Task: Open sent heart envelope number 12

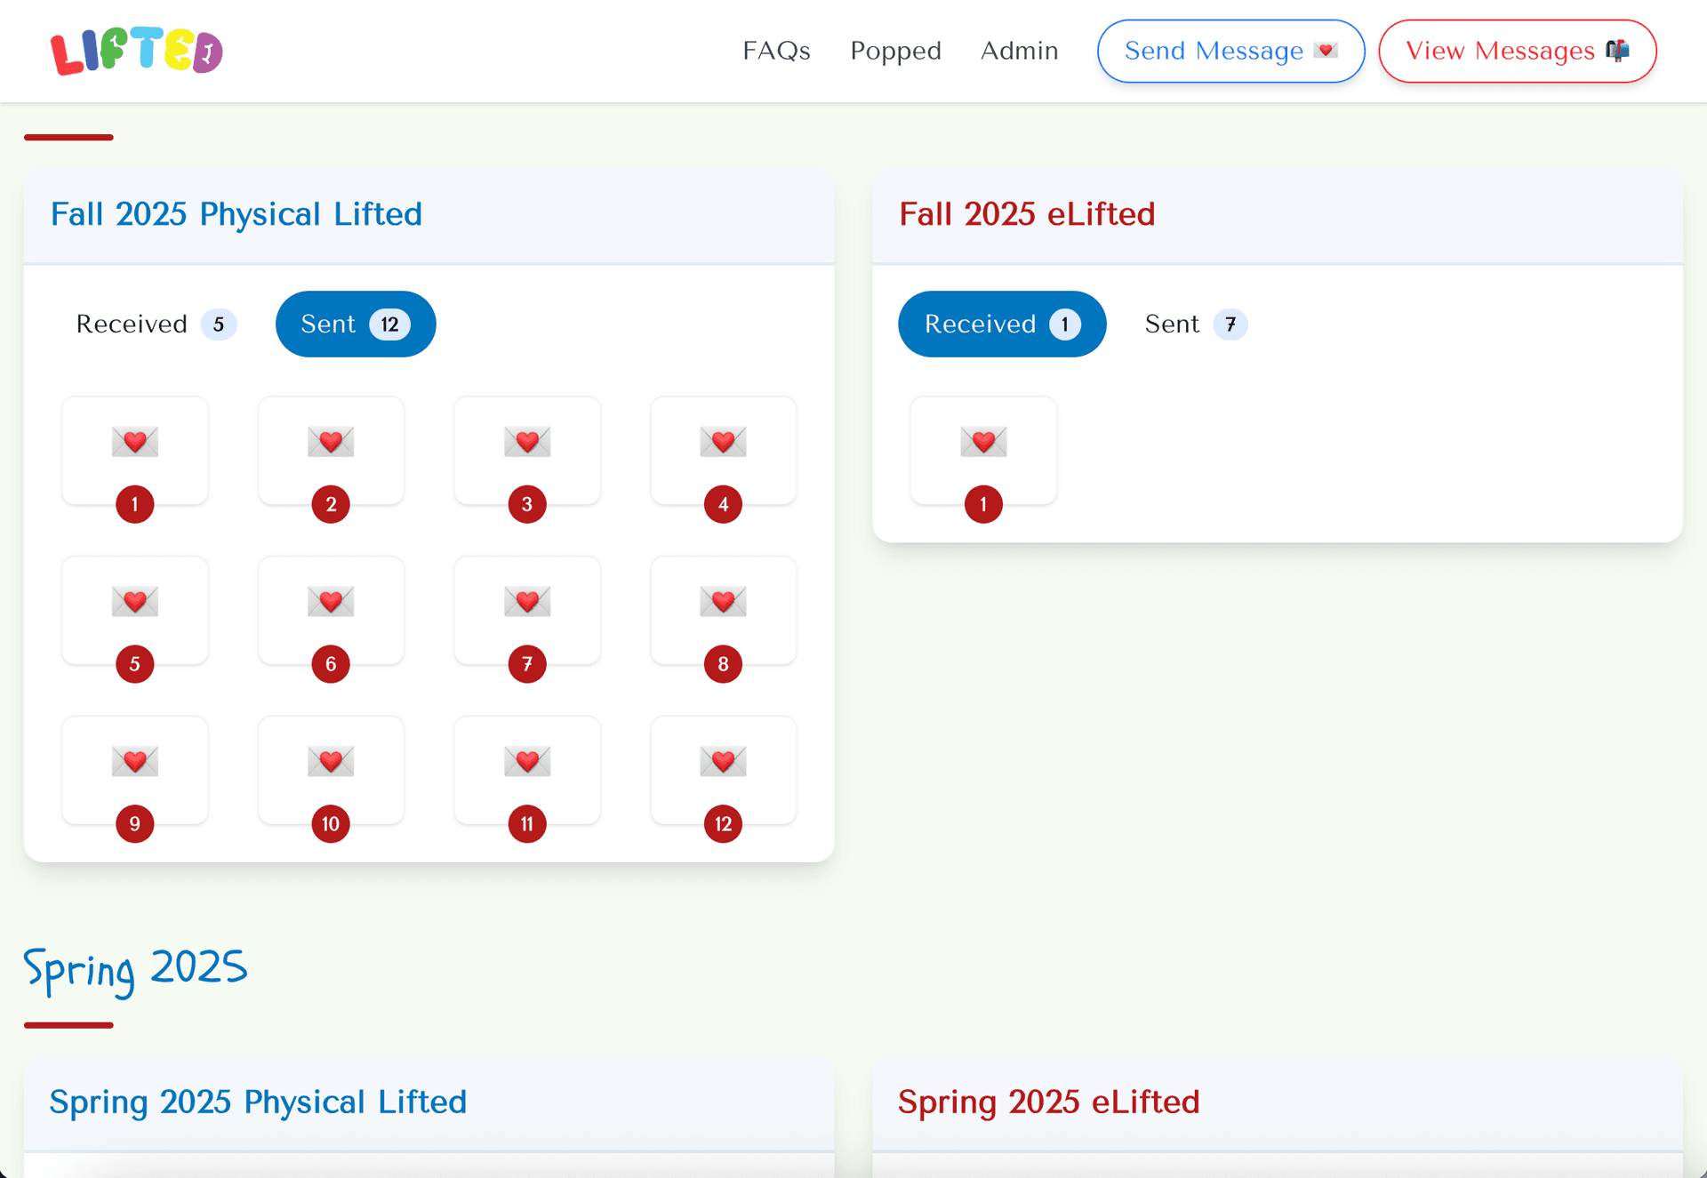Action: click(723, 770)
